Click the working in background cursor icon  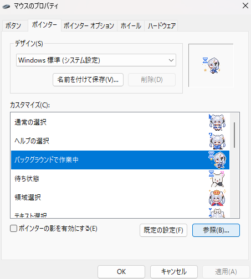click(x=217, y=160)
